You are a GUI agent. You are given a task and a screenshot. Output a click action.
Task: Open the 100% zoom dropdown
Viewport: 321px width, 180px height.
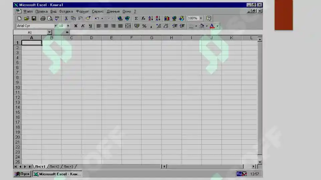click(x=201, y=18)
